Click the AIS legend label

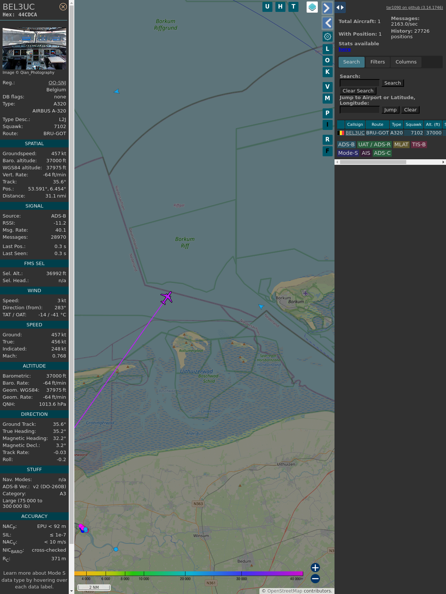coord(366,153)
